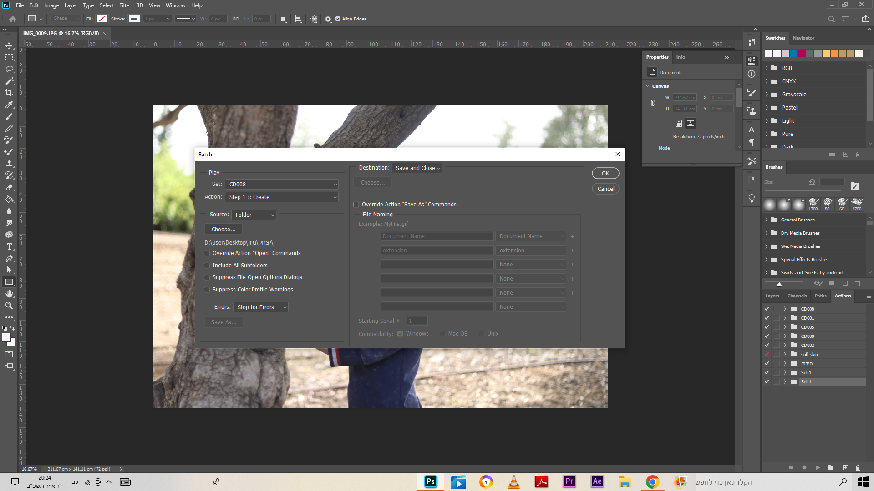Pick the magenta color swatch
Screen dimensions: 874x491
[802, 53]
